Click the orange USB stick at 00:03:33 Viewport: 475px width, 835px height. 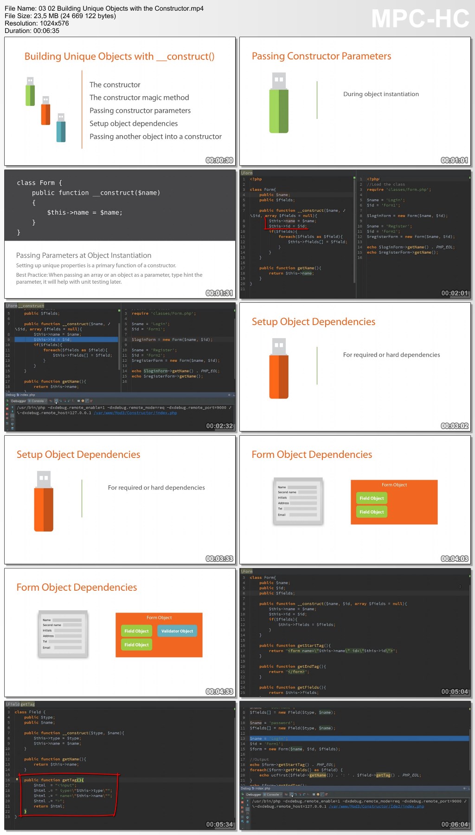[x=44, y=501]
